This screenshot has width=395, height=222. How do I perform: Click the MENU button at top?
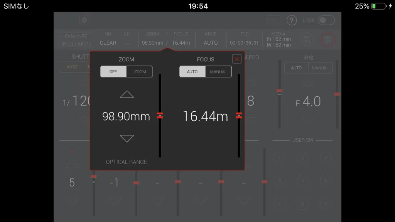[x=274, y=20]
